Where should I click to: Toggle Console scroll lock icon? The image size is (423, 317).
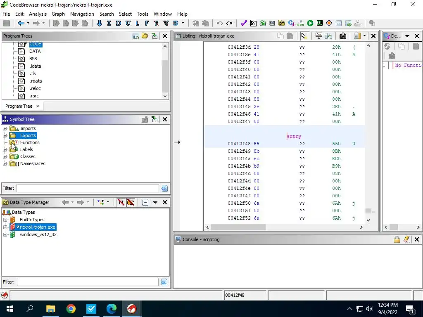[x=397, y=239]
